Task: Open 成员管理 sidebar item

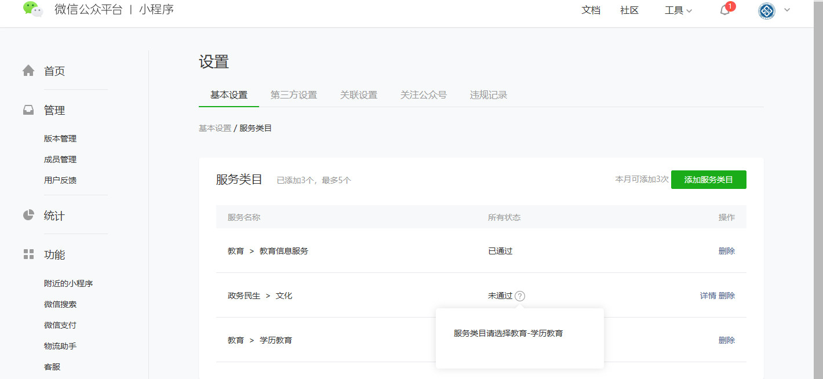Action: point(60,159)
